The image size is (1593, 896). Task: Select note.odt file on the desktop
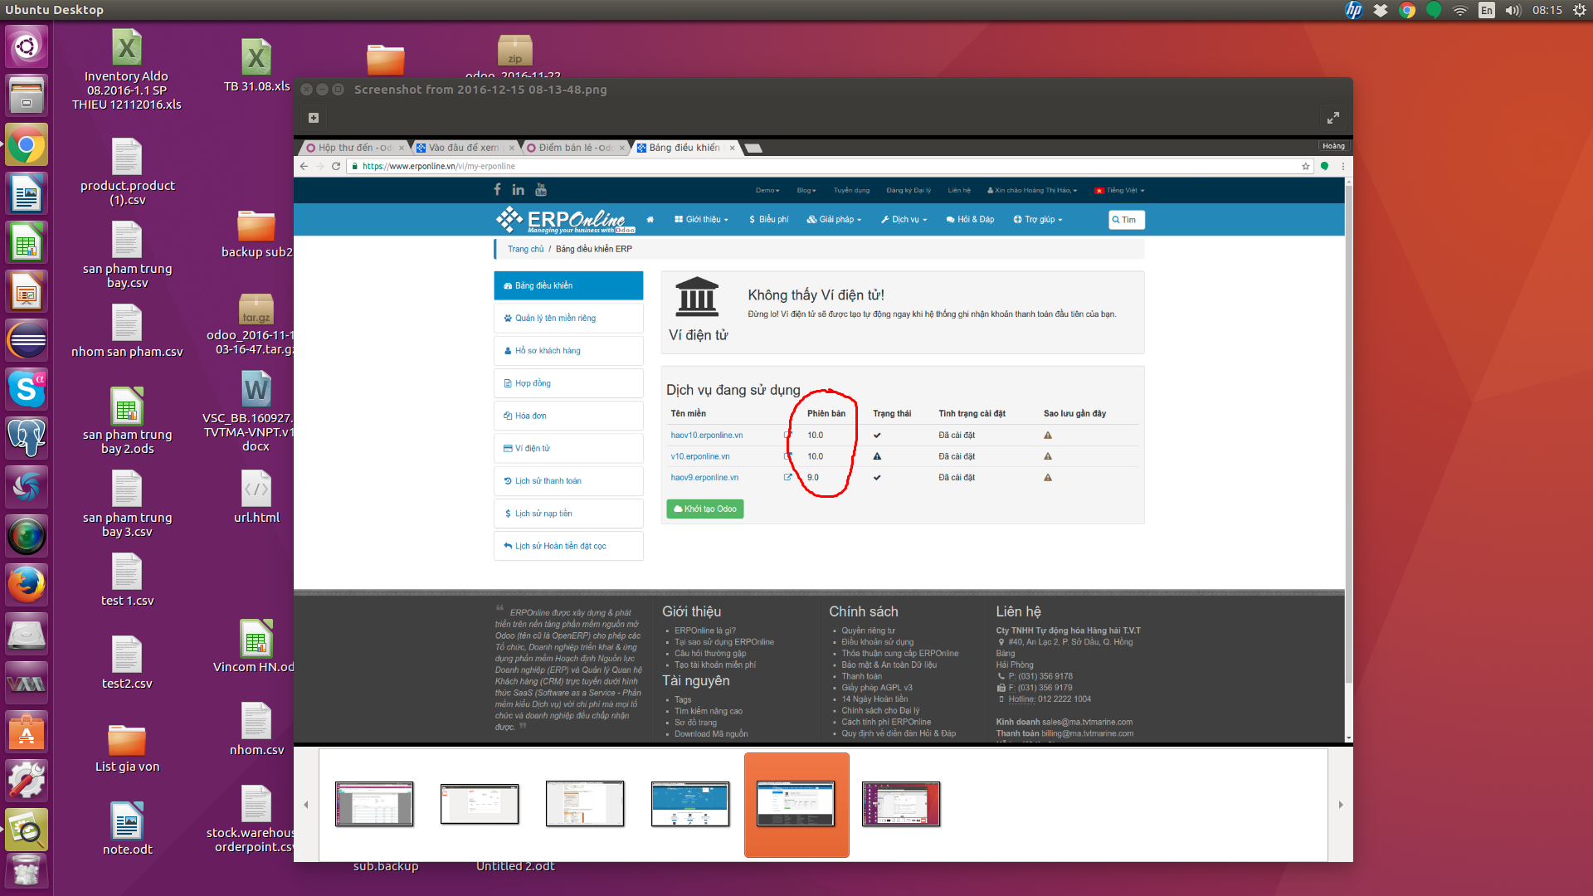tap(127, 829)
